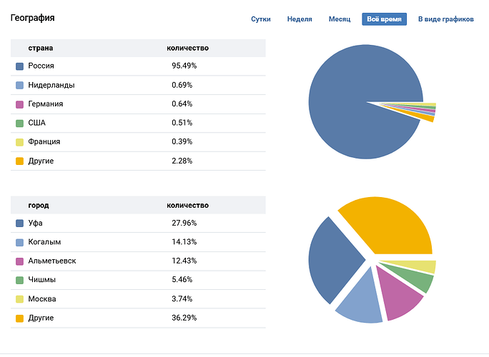Open the В виде графиков view
This screenshot has width=489, height=357.
tap(445, 19)
